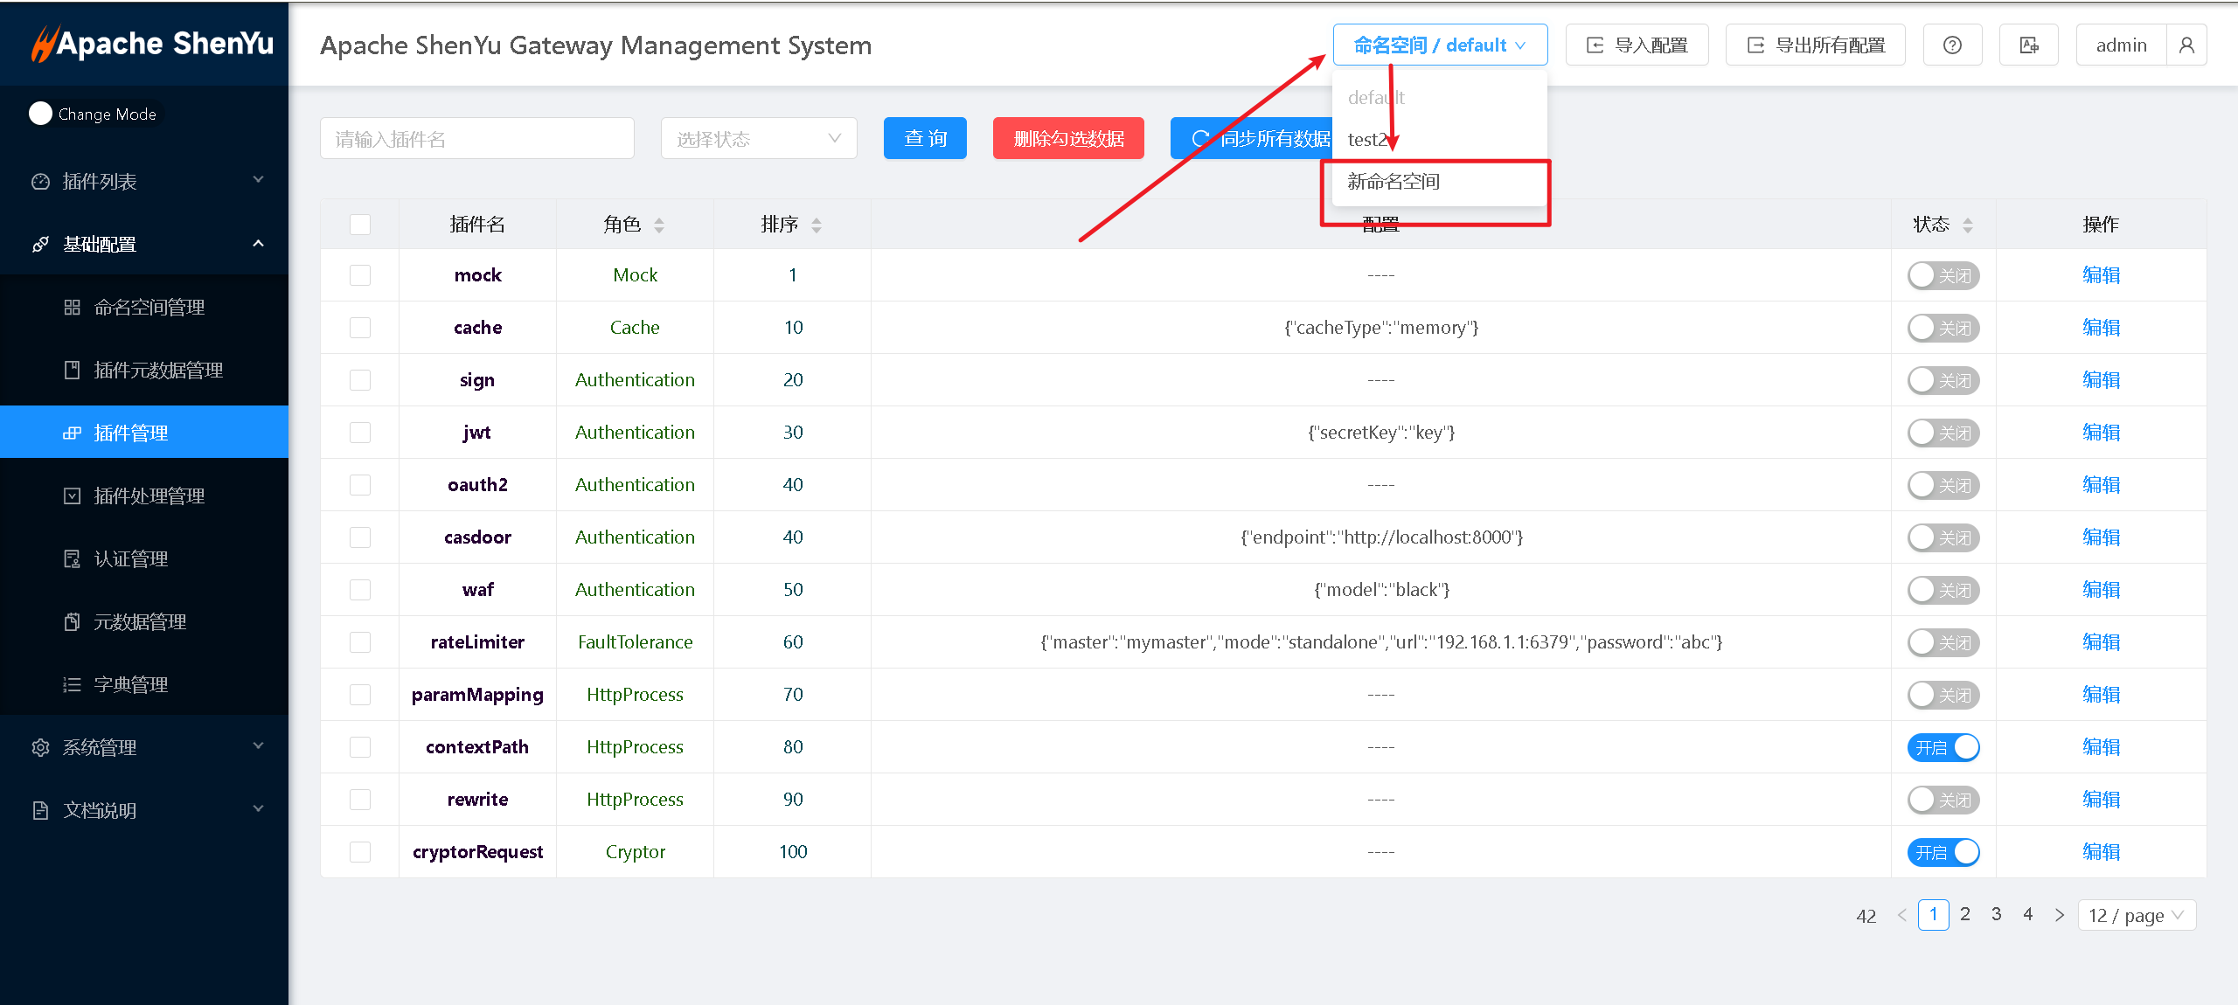Click the plugin name search input field

476,139
